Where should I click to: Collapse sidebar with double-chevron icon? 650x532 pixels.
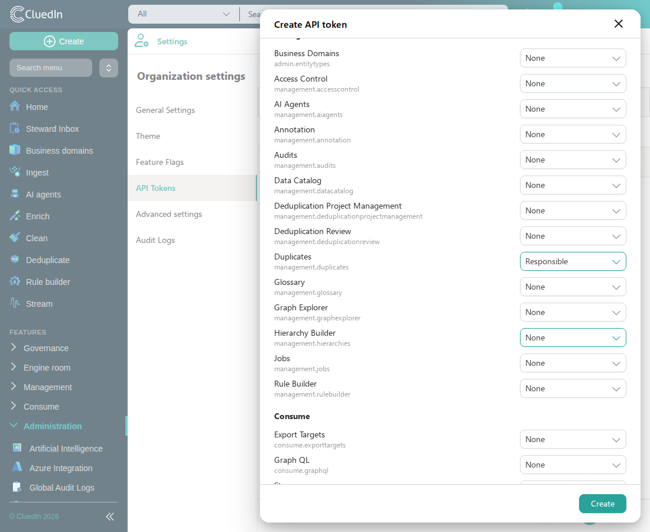point(110,516)
